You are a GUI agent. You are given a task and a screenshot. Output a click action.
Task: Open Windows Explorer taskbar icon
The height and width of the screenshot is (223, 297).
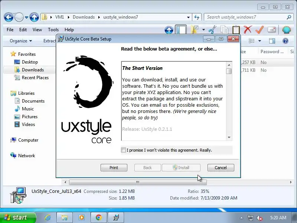pos(64,217)
